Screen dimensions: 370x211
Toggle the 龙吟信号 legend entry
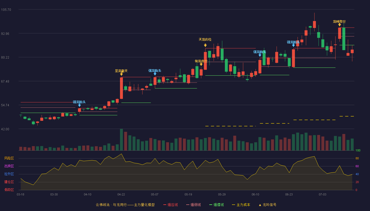[267, 205]
